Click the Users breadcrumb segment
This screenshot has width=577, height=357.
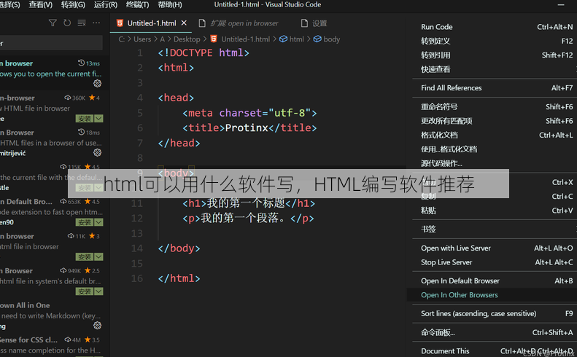point(142,39)
